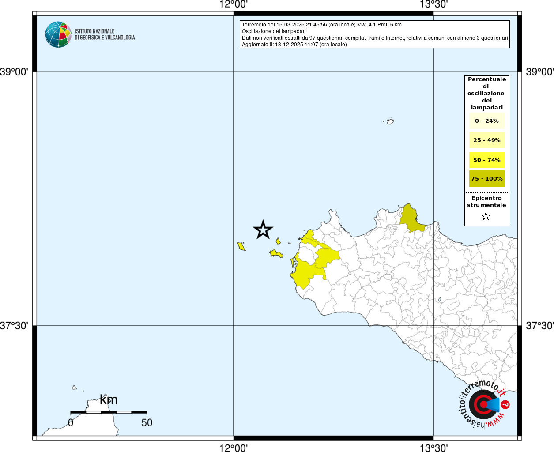Select the small island in bottom-left corner

[x=74, y=388]
